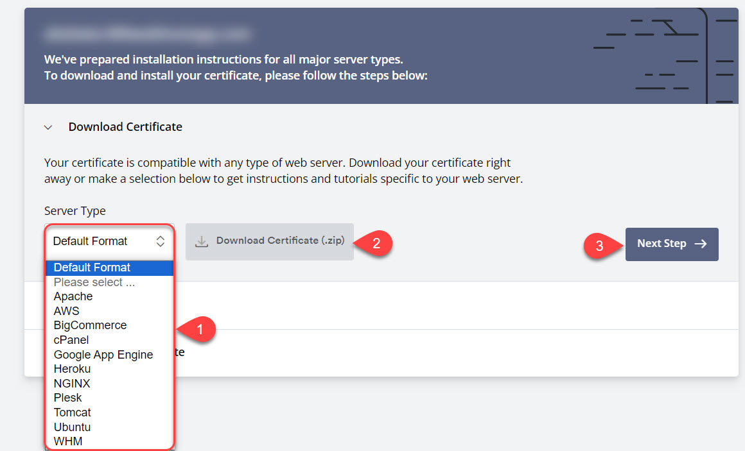
Task: Choose Heroku from server types
Action: point(72,369)
